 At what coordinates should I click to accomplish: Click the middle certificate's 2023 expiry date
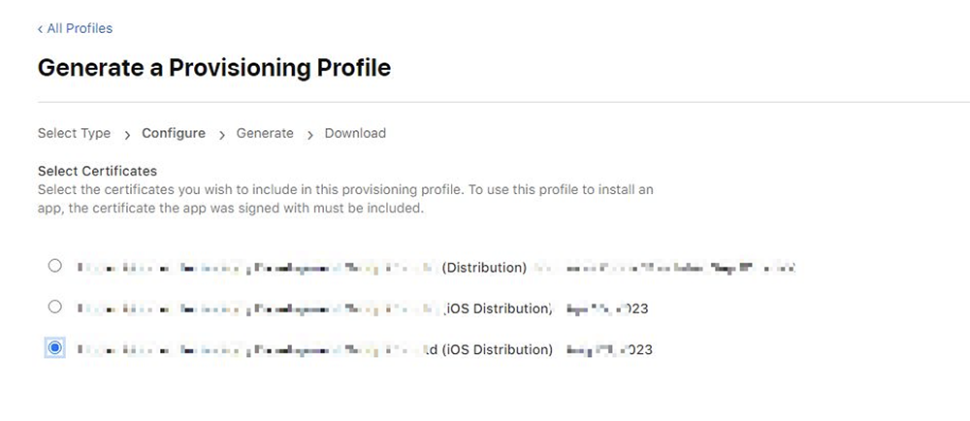608,308
